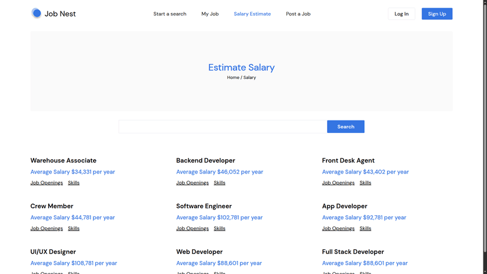Viewport: 487px width, 274px height.
Task: Open the Start a search menu item
Action: 170,14
